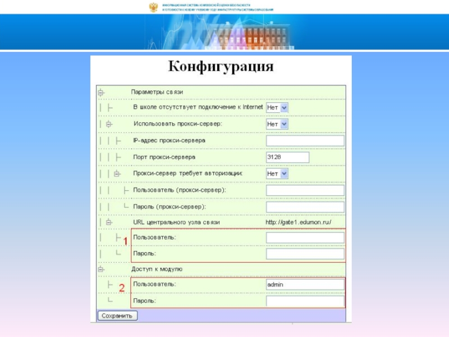Focus the IP-адрес прокси-сервера input field
Viewport: 449px width, 337px height.
pyautogui.click(x=305, y=141)
